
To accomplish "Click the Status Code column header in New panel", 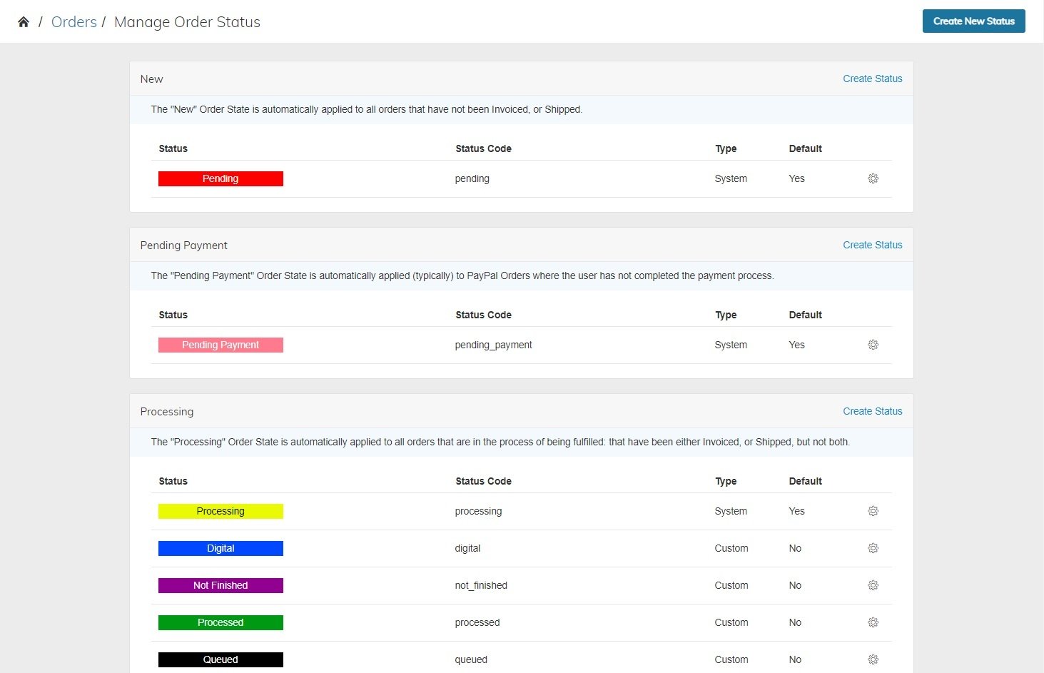I will (483, 148).
